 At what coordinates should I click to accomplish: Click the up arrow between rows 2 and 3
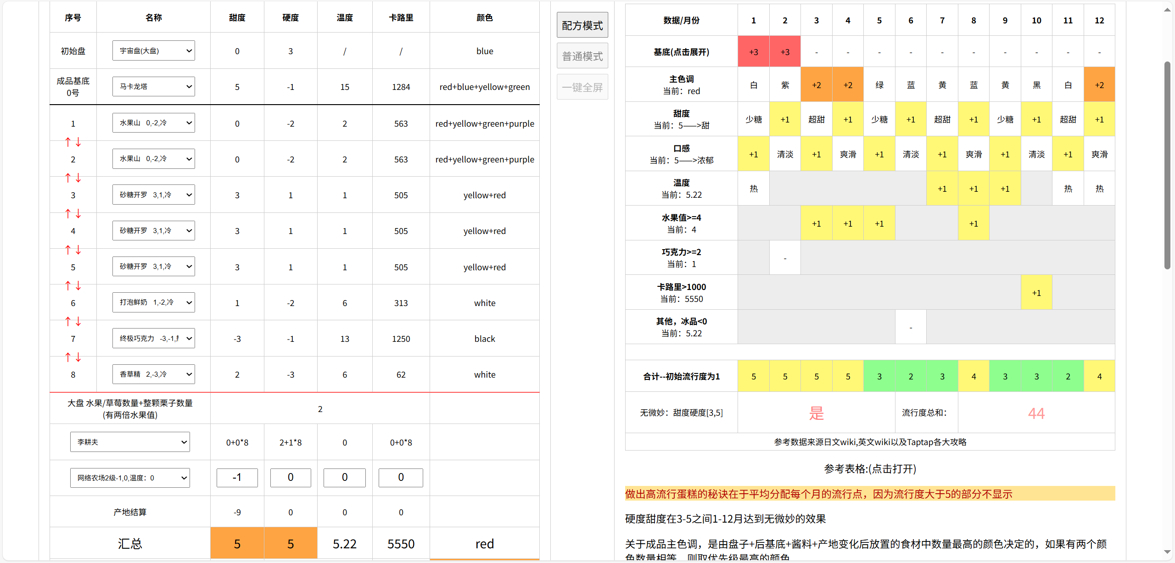[x=68, y=178]
